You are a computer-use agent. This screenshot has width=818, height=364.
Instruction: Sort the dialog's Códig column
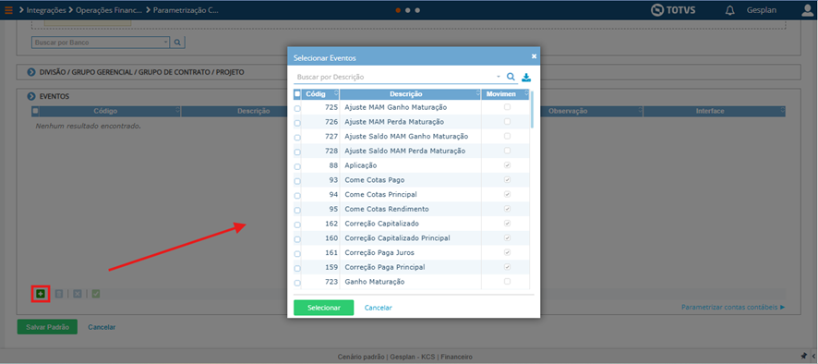coord(336,94)
